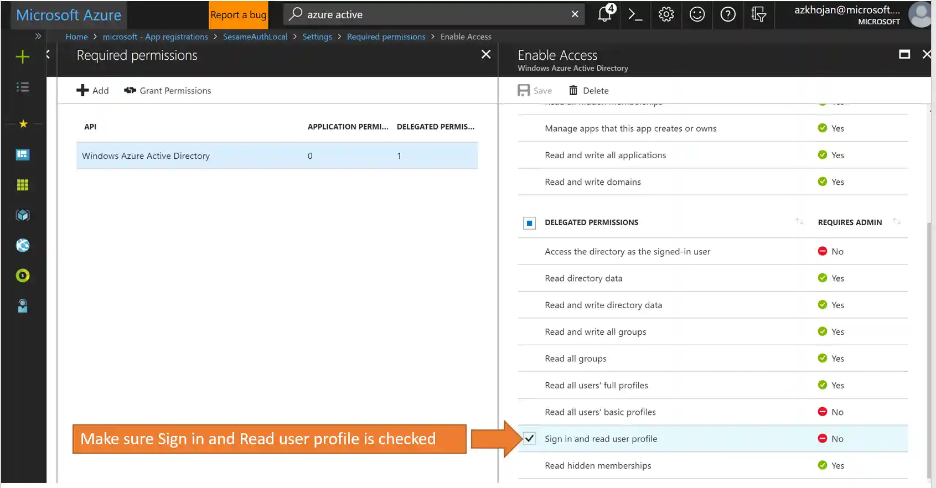936x488 pixels.
Task: Select Read and write all applications permission
Action: click(713, 155)
